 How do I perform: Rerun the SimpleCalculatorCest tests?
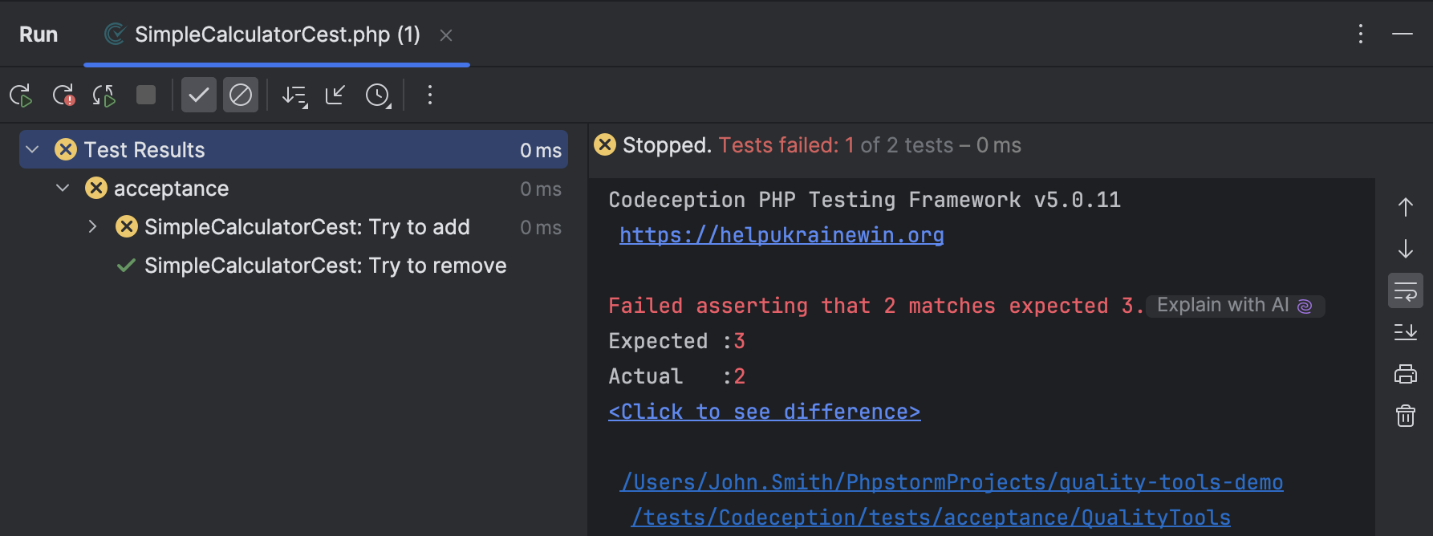point(22,95)
